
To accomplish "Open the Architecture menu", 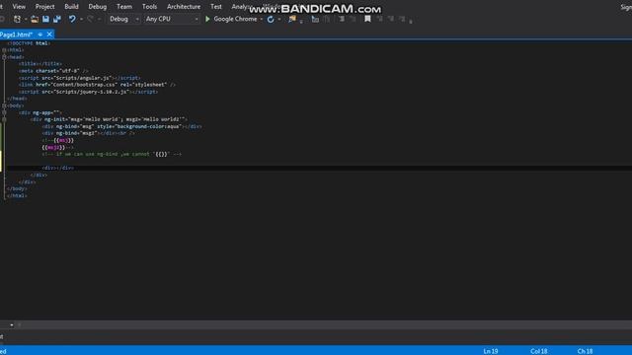I will 184,7.
